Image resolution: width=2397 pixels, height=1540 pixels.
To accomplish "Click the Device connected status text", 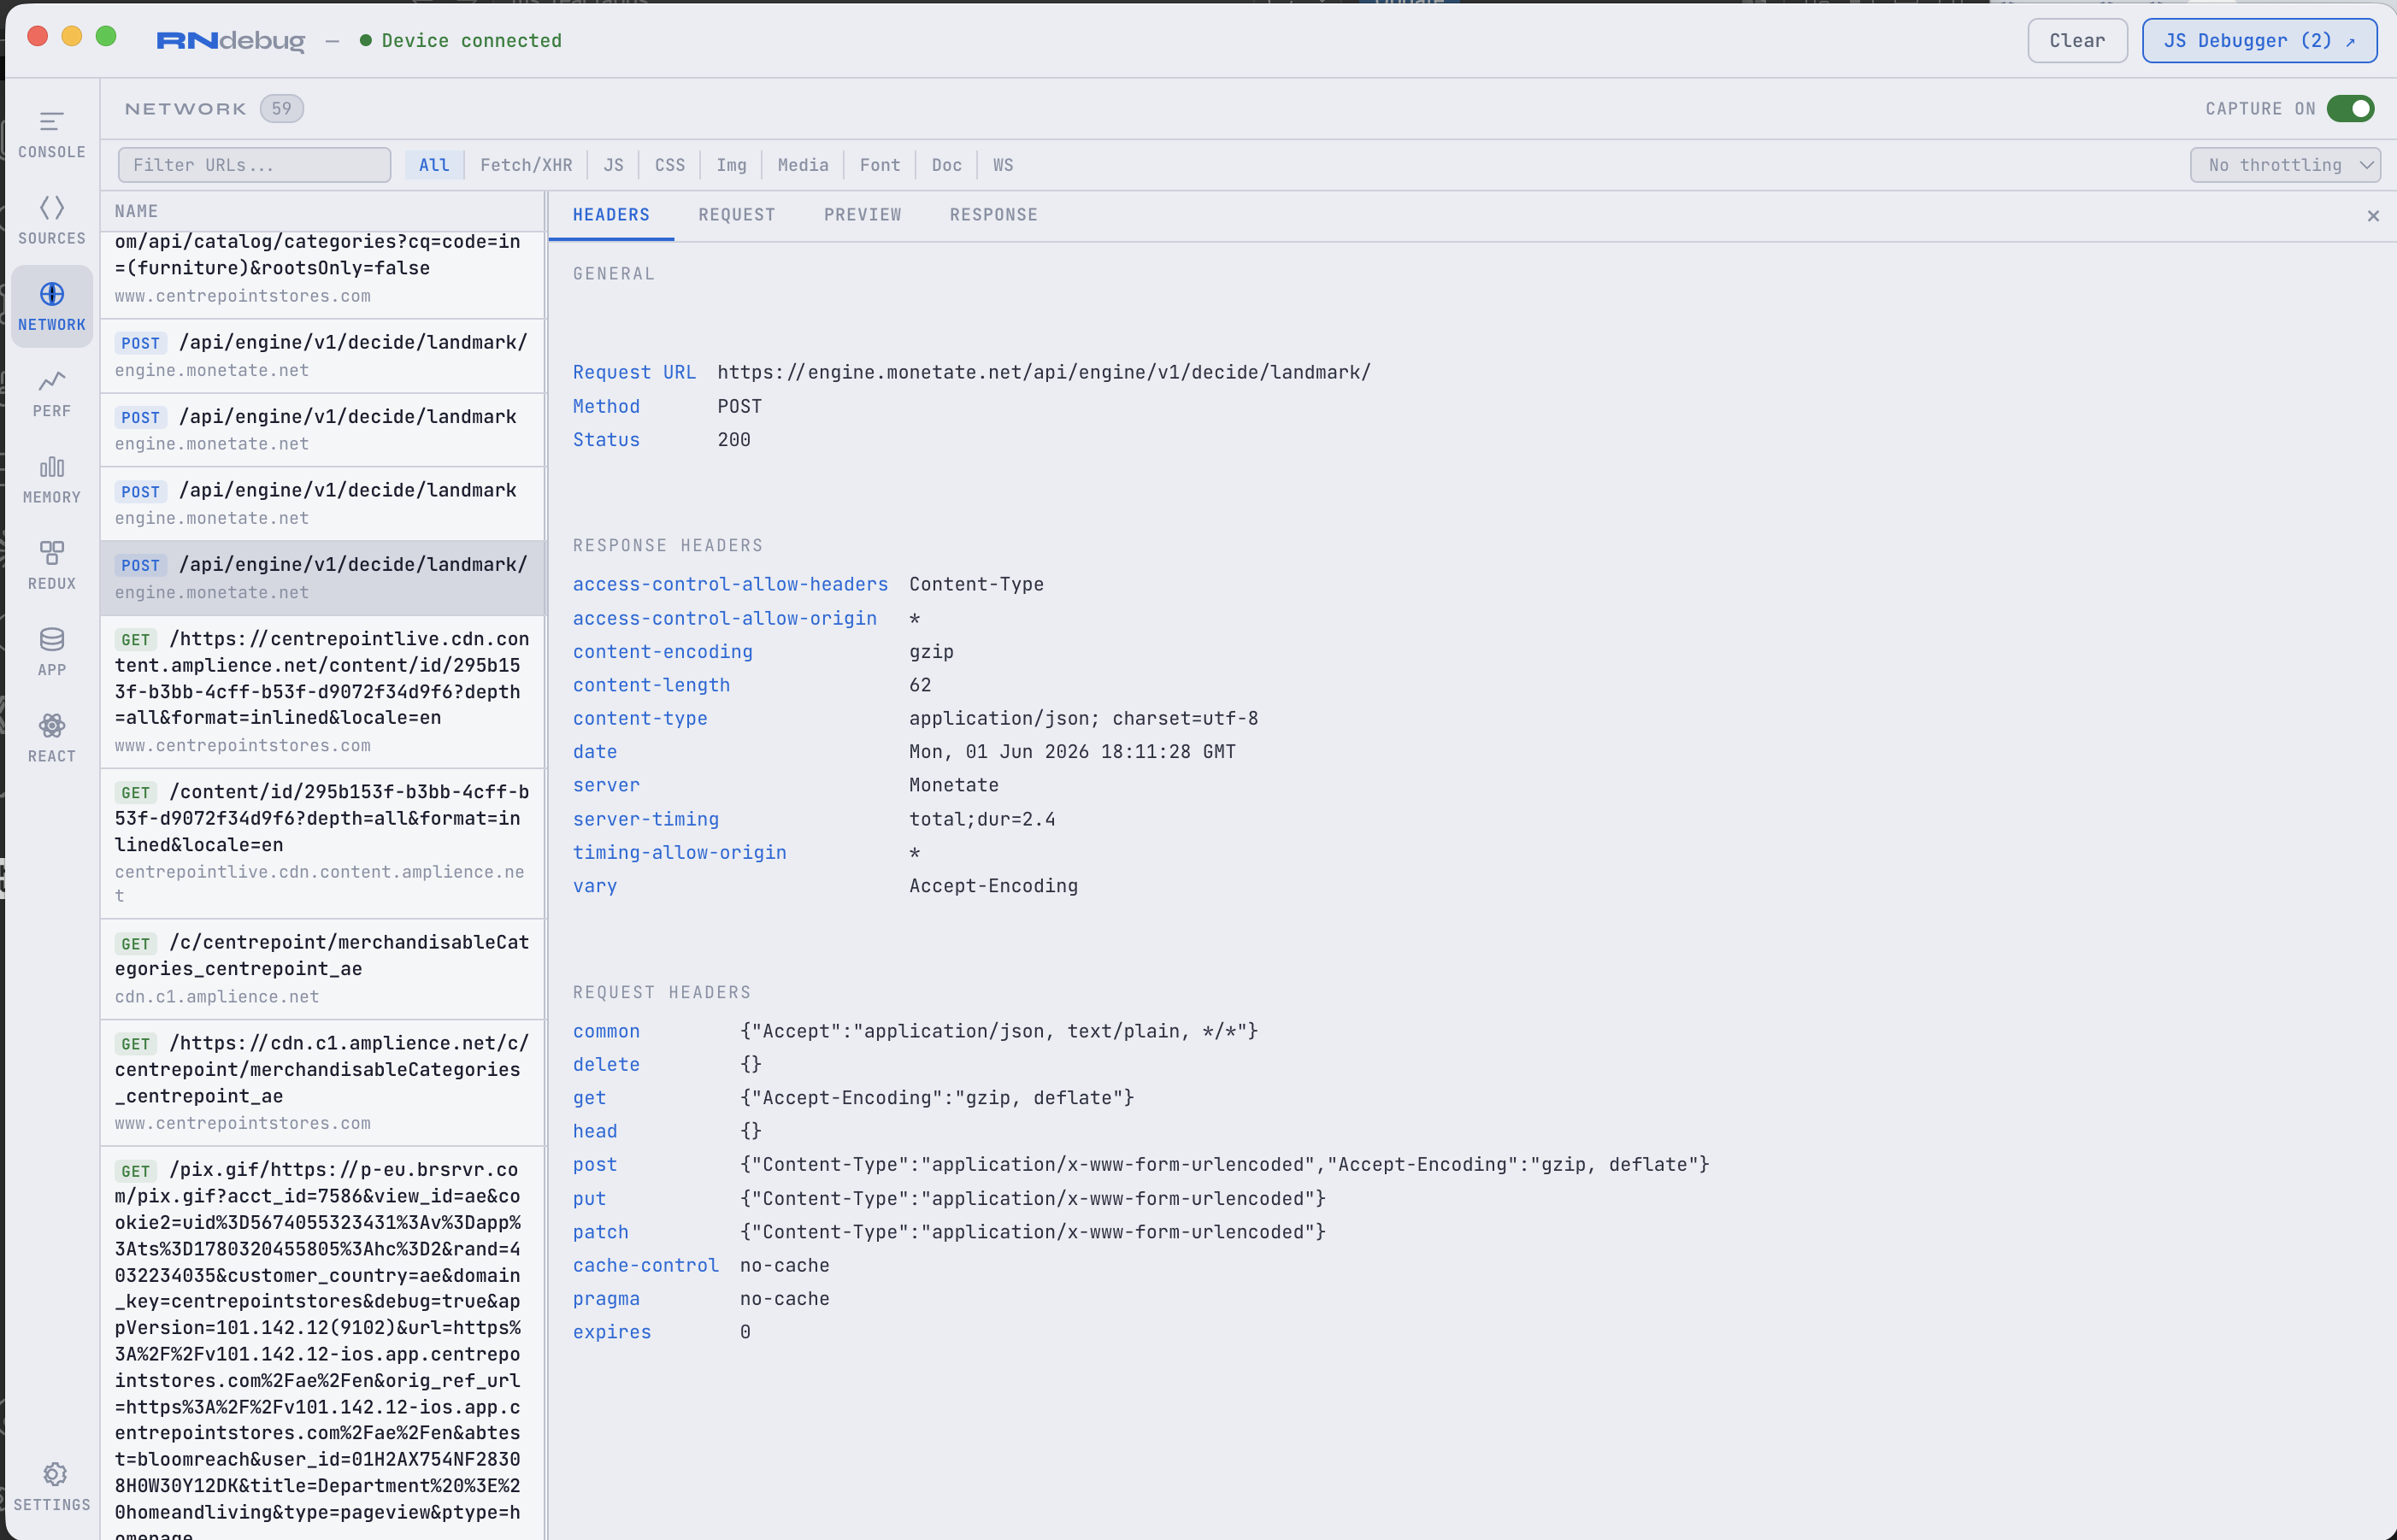I will (472, 41).
